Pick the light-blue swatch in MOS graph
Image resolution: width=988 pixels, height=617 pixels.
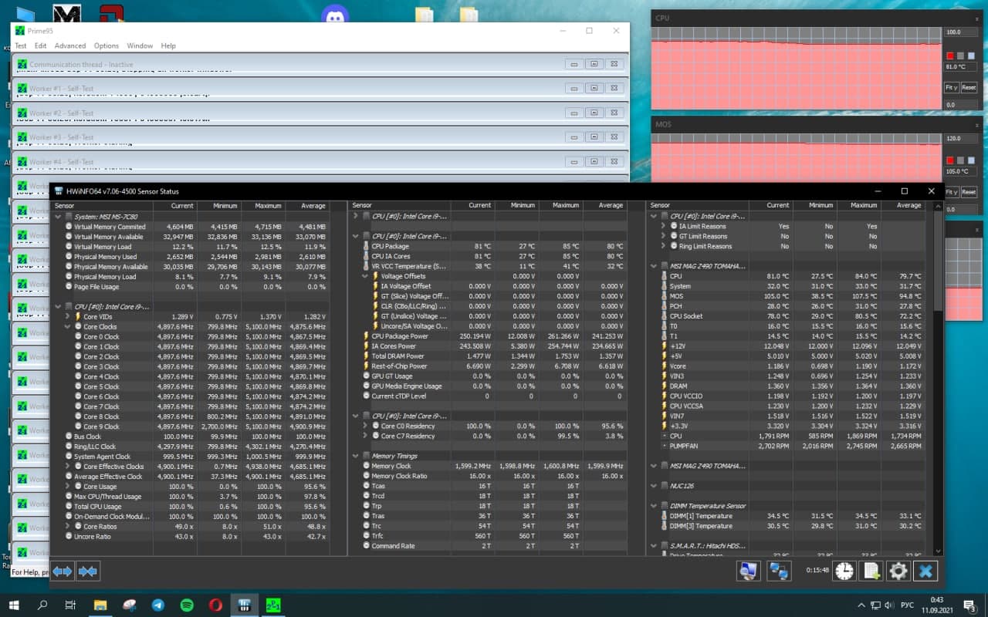[x=970, y=160]
